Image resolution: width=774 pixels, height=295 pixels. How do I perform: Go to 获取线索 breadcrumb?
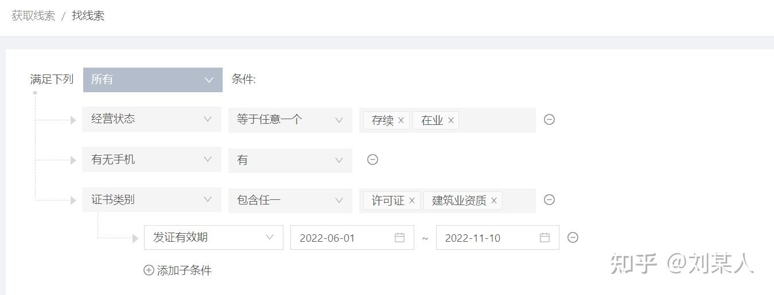click(x=33, y=16)
